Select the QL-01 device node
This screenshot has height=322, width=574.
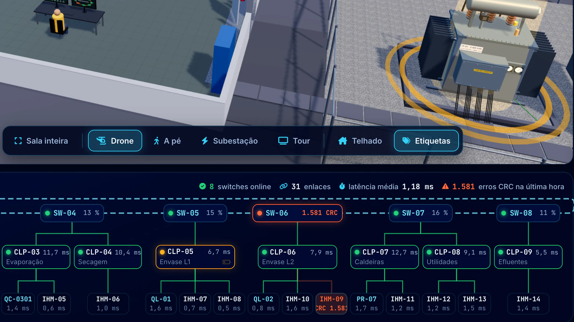coord(161,304)
